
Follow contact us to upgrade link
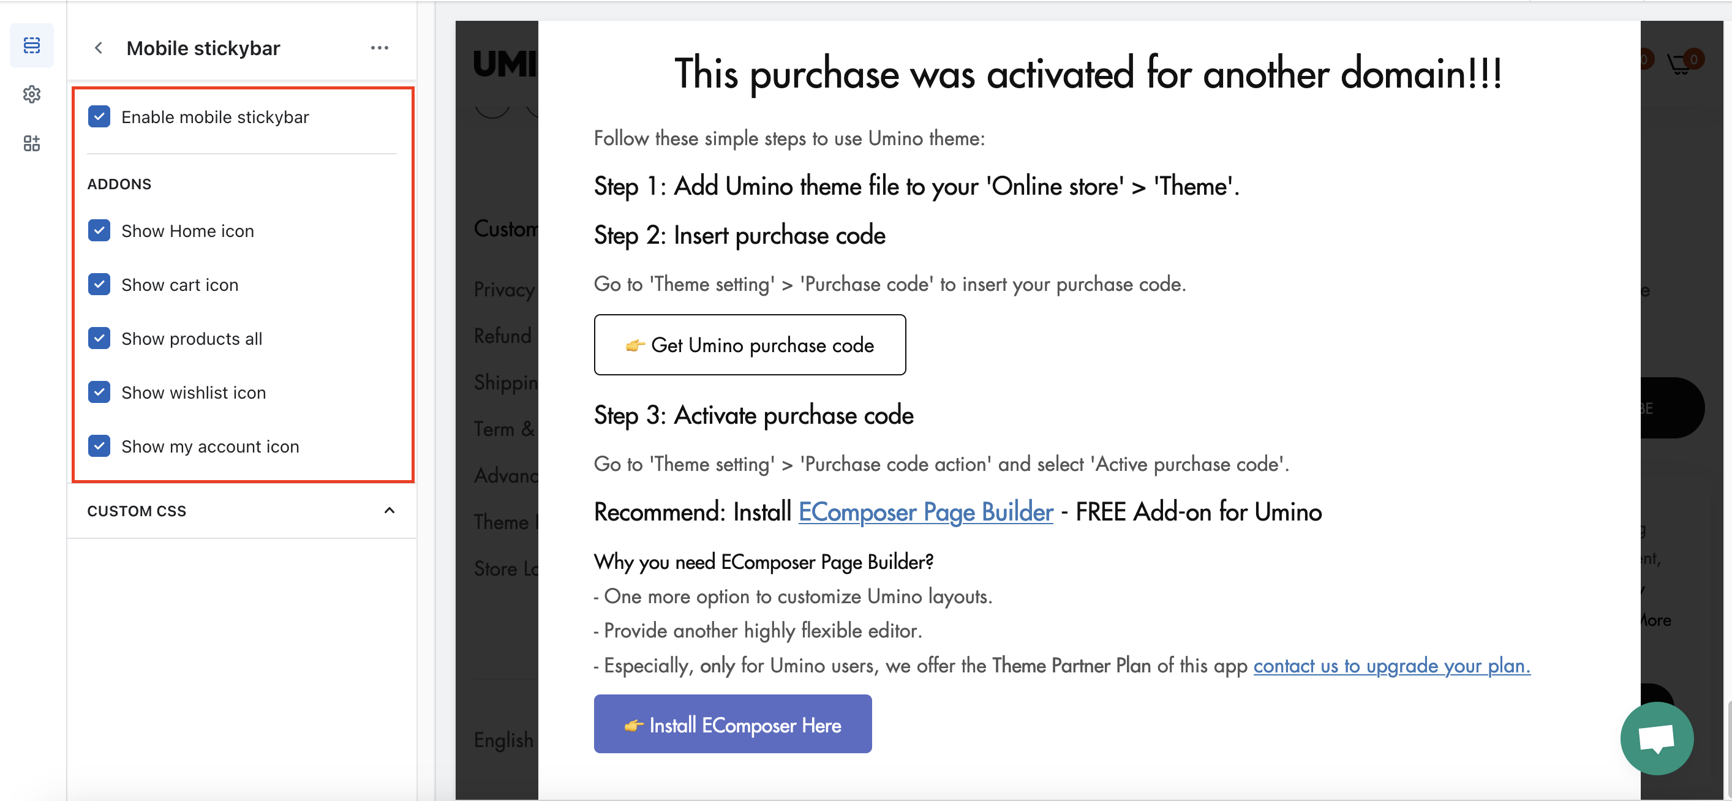coord(1391,665)
